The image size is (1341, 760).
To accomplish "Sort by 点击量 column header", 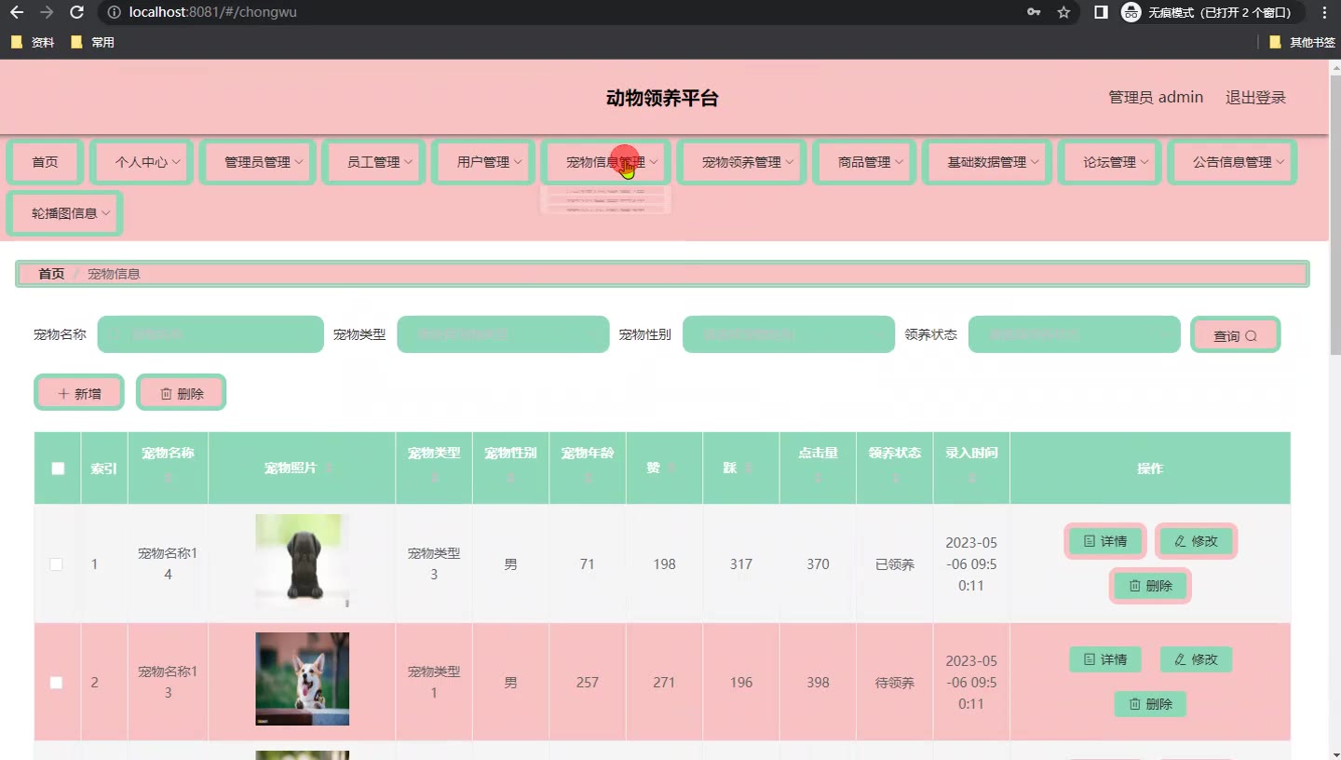I will [x=818, y=466].
